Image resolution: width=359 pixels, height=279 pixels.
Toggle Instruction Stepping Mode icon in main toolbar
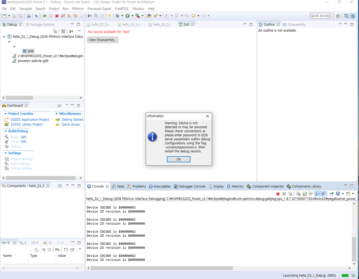[x=89, y=16]
